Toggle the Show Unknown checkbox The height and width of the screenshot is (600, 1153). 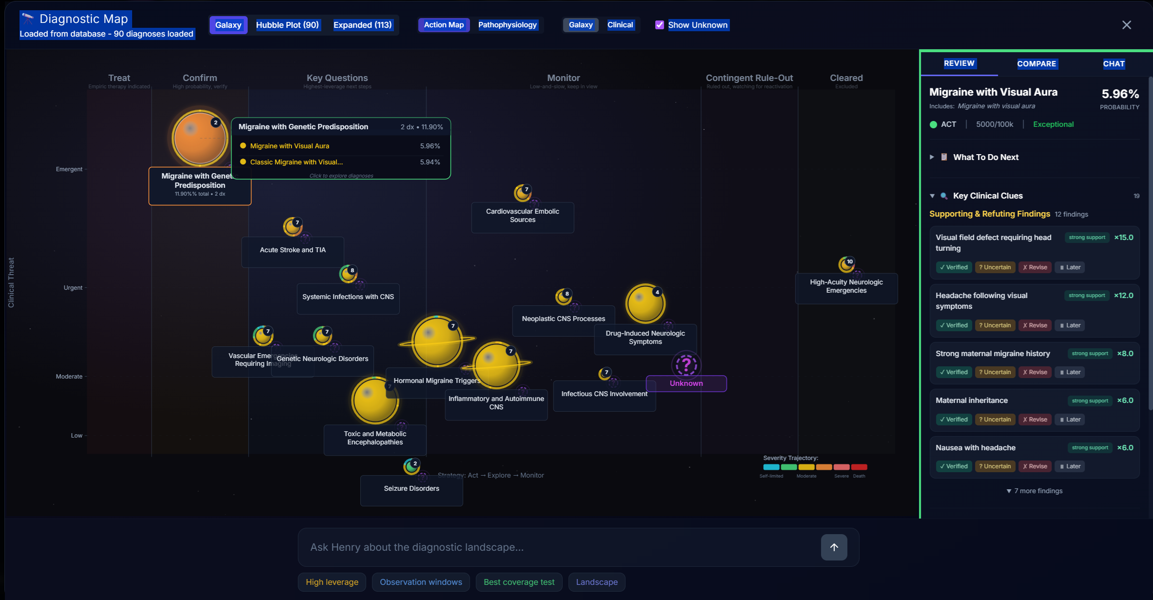[x=659, y=25]
